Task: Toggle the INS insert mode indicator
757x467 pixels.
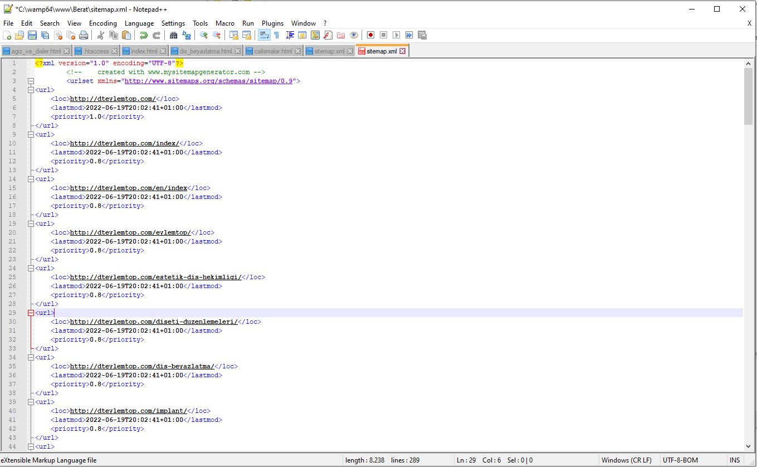Action: click(x=735, y=460)
